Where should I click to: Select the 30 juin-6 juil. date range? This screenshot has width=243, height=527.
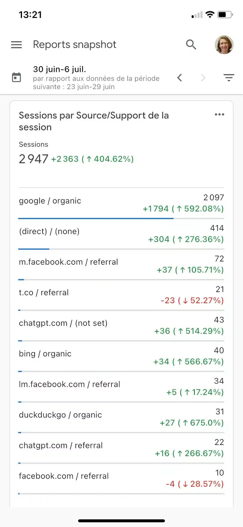pos(60,69)
